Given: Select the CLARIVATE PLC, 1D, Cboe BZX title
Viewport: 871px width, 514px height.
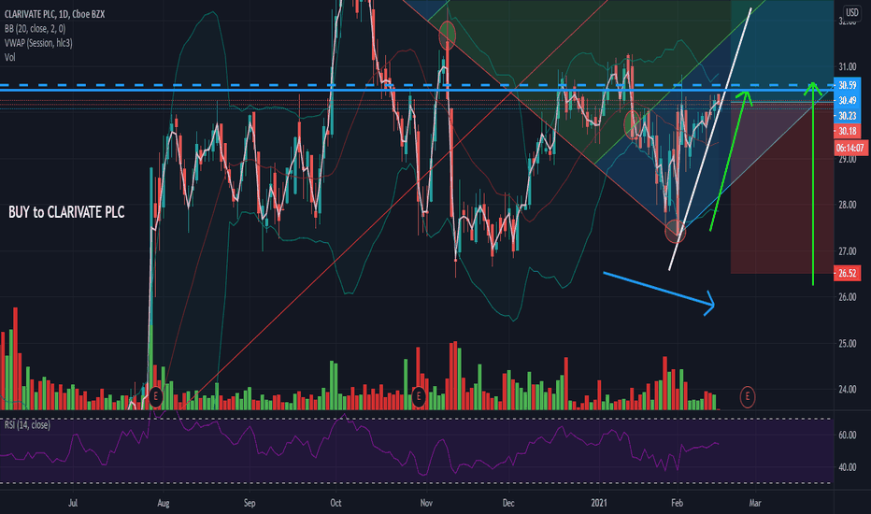Looking at the screenshot, I should pos(54,14).
